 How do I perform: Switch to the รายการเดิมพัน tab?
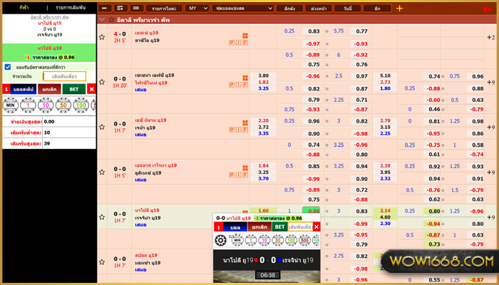coord(68,6)
